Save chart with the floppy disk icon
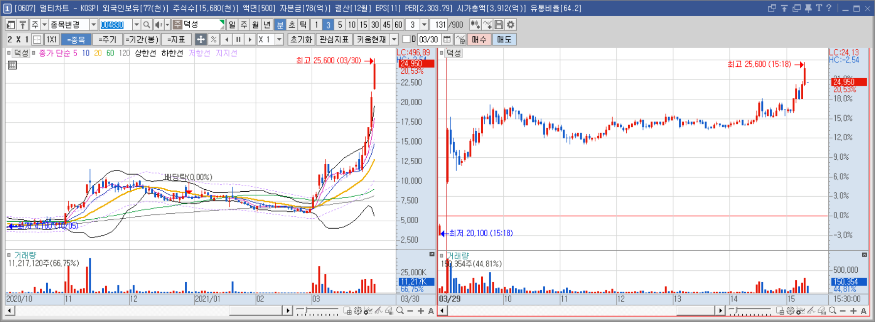The width and height of the screenshot is (875, 322). pyautogui.click(x=499, y=25)
